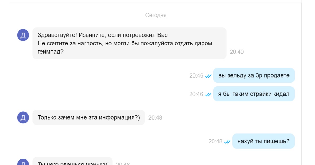Click 20:46 timestamp next to 'вы зельду' message
This screenshot has width=315, height=165.
tap(196, 76)
